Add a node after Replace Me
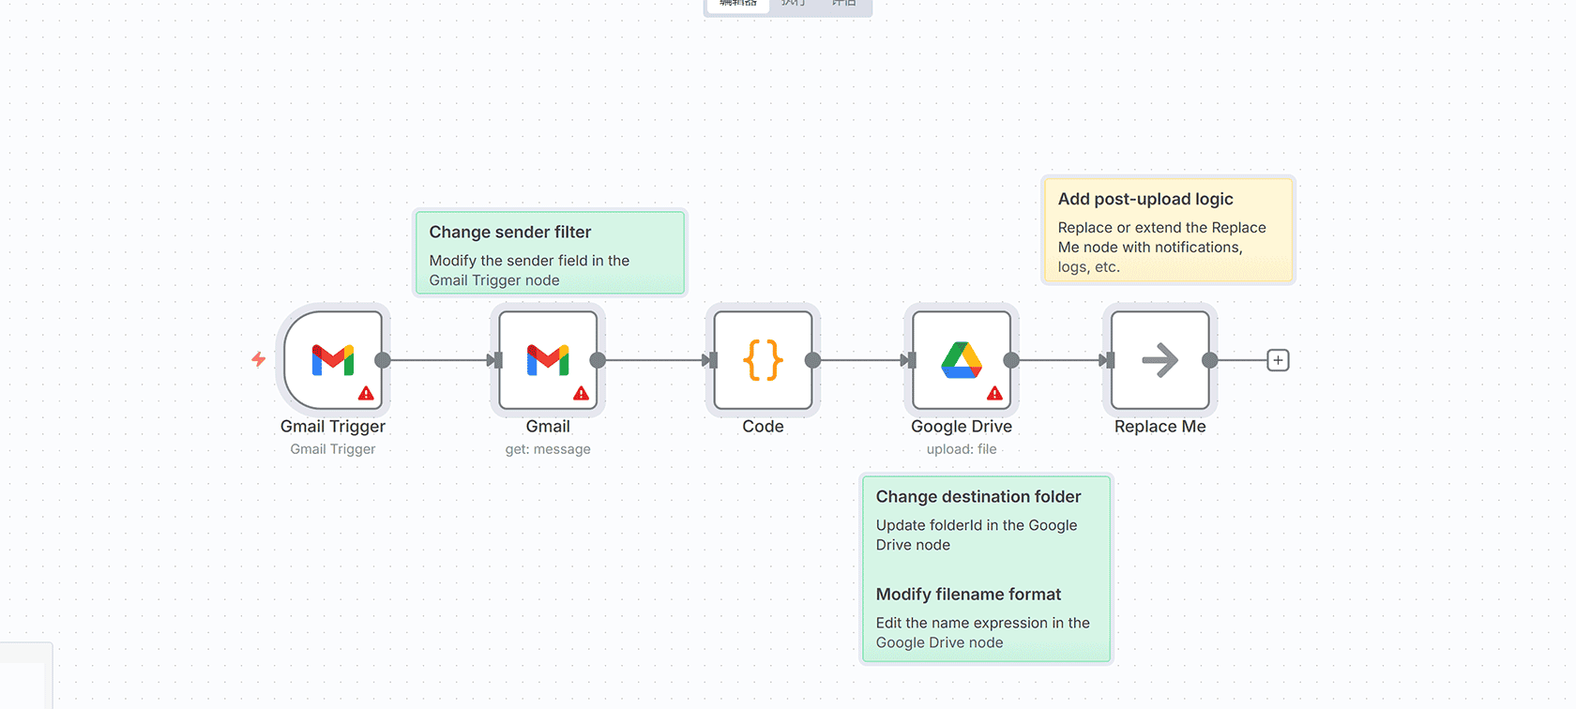 click(1278, 360)
